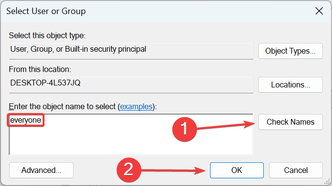Open the Object Types... dialog

point(290,51)
